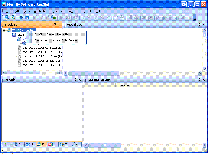Viewport: 208px width, 154px height.
Task: Click the log icon for tmp-Oct 09 2006
Action: tap(19, 48)
